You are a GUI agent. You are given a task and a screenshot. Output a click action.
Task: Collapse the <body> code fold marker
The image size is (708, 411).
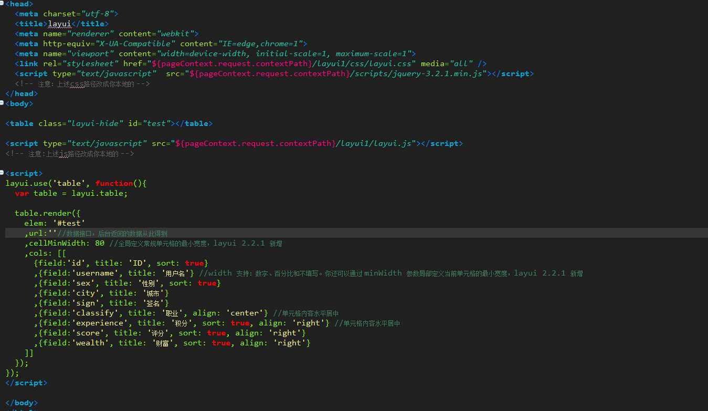[x=2, y=103]
